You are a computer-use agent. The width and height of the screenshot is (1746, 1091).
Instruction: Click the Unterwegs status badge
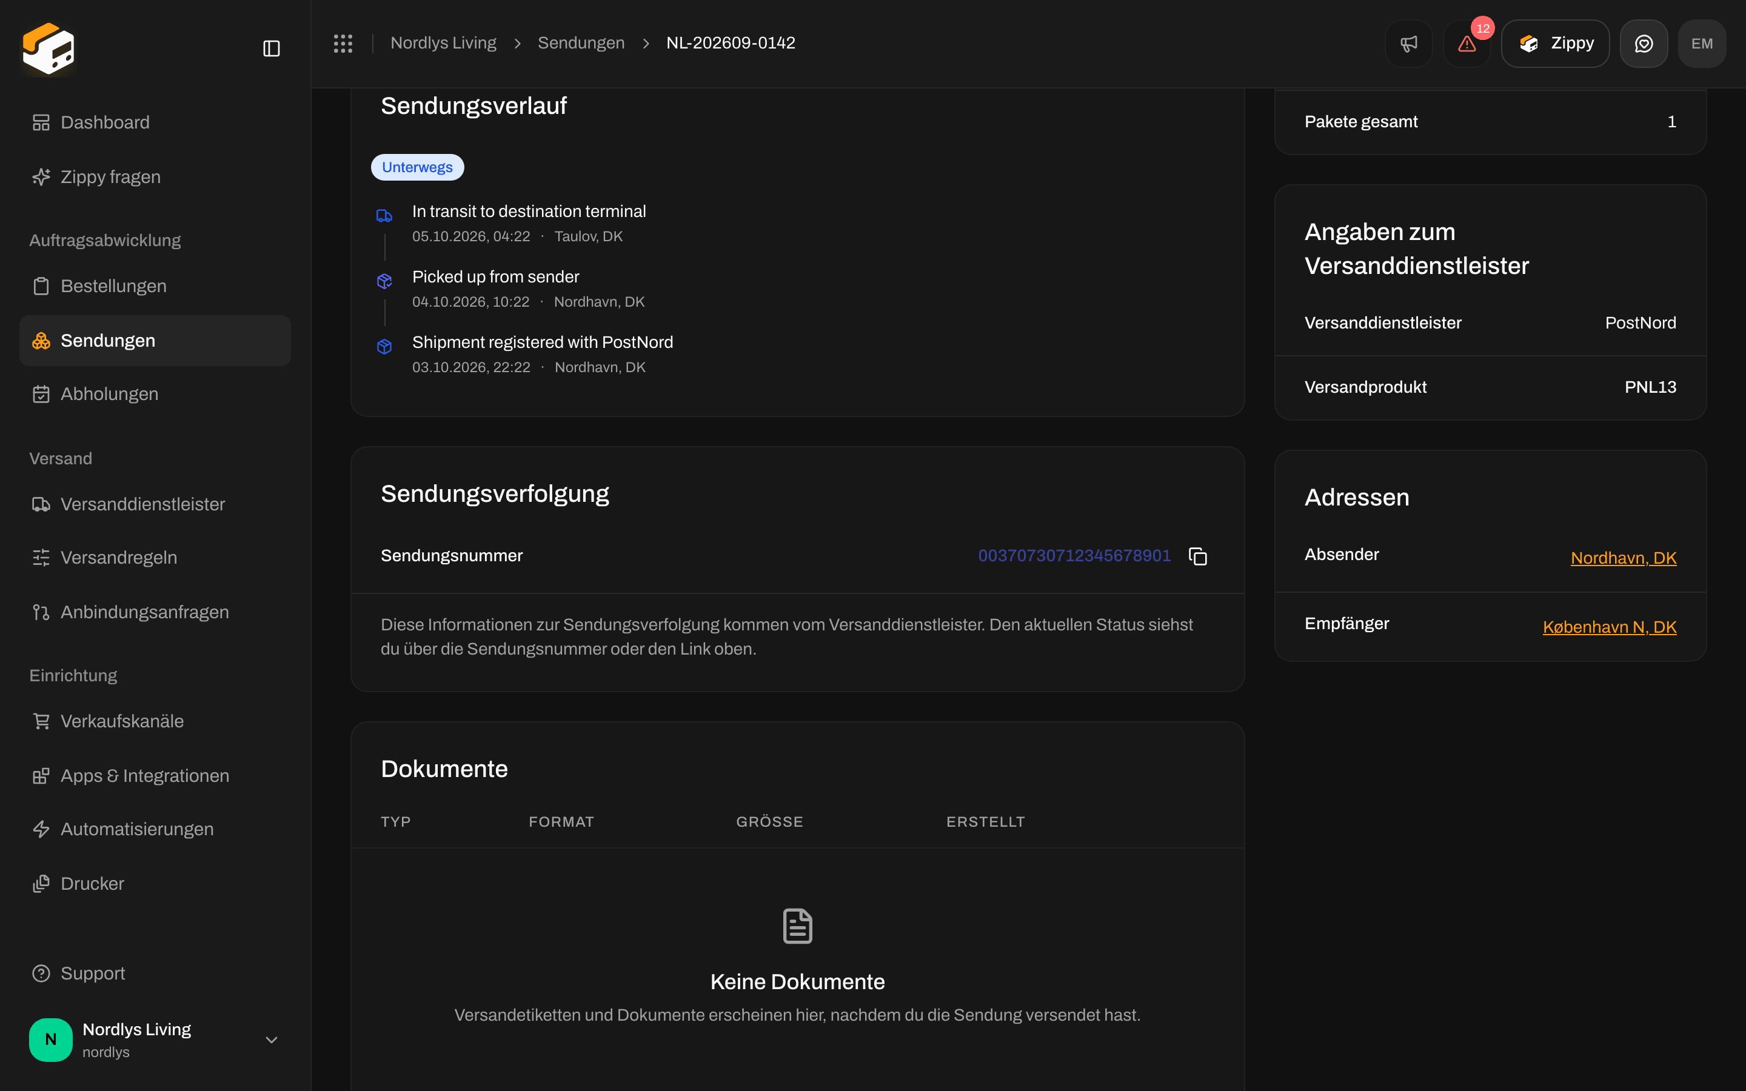(x=417, y=167)
